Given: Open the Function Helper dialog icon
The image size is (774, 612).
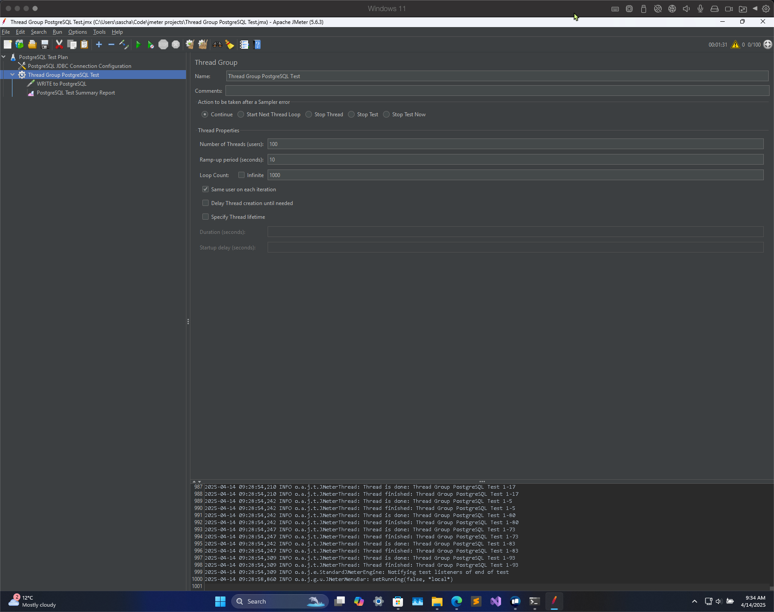Looking at the screenshot, I should [x=244, y=44].
